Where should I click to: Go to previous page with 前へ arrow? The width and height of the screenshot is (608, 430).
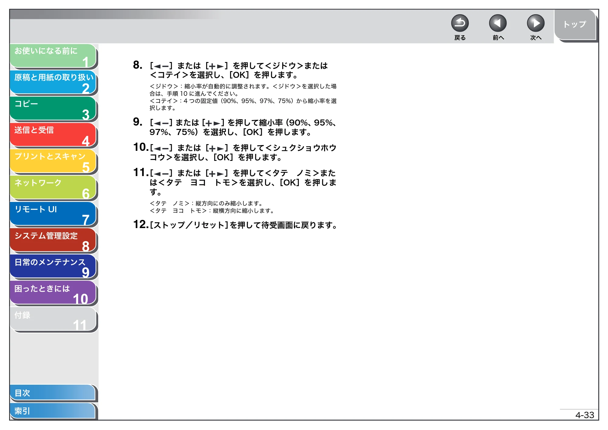pyautogui.click(x=498, y=23)
